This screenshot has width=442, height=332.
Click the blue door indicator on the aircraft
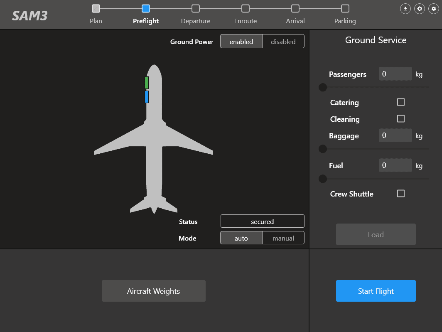[147, 96]
